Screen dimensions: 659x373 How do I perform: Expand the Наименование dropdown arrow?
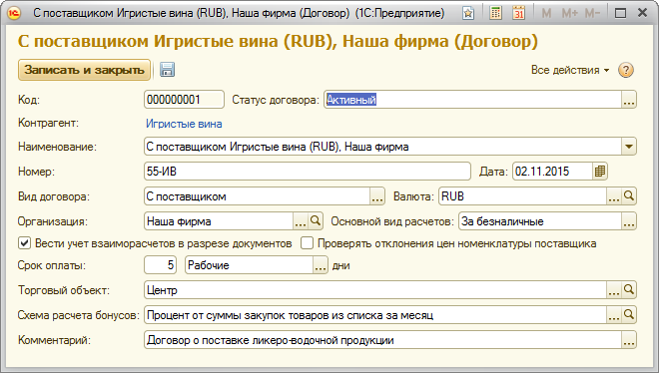tap(629, 147)
